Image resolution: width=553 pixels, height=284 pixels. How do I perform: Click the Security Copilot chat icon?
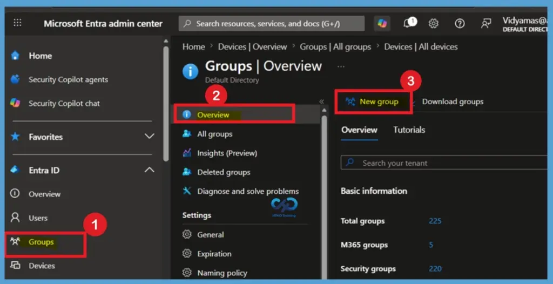15,103
